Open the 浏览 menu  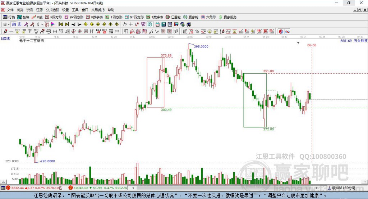pyautogui.click(x=20, y=10)
